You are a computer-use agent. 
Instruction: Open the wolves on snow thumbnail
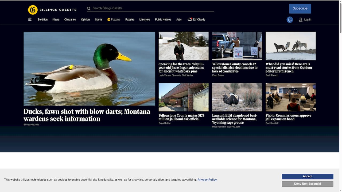[290, 46]
